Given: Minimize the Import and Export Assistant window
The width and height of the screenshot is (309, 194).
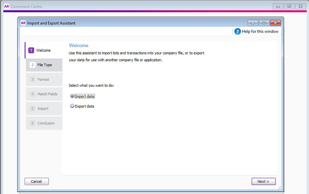Looking at the screenshot, I should [253, 23].
